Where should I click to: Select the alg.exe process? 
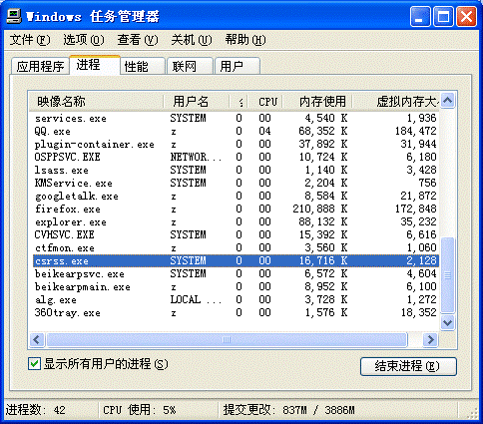pos(236,299)
